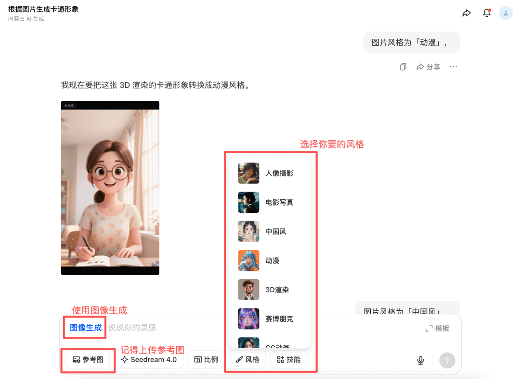Open the Seedream 4.0 model selector

tap(149, 359)
